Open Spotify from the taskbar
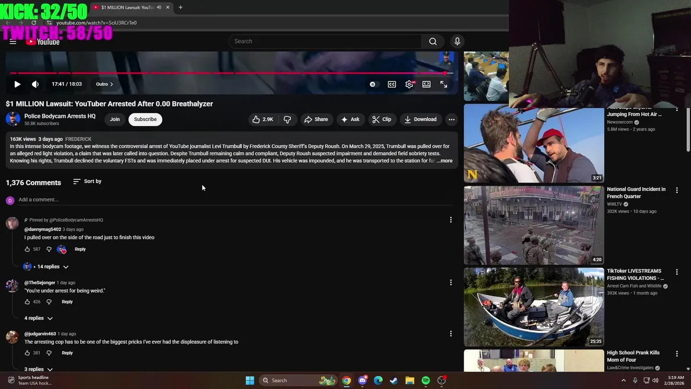 pyautogui.click(x=425, y=380)
